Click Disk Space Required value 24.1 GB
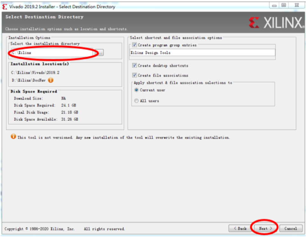The height and width of the screenshot is (237, 306). [x=69, y=105]
